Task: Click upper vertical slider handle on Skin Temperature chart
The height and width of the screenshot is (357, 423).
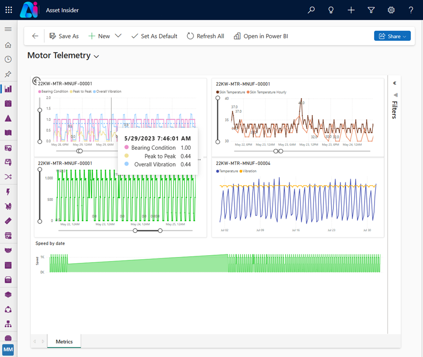Action: (218, 98)
